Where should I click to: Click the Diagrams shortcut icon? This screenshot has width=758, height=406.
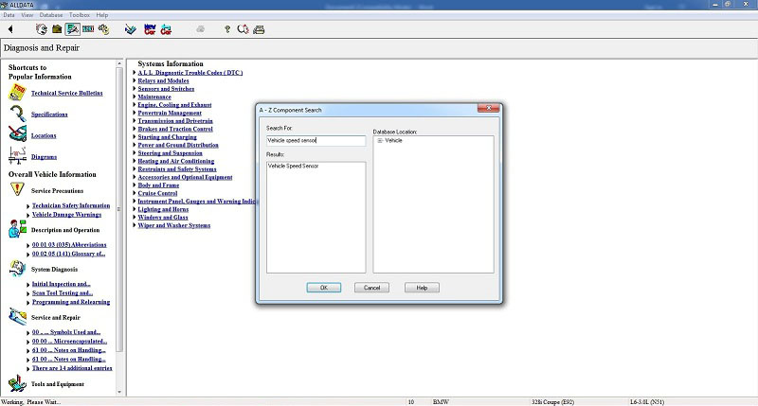click(x=16, y=156)
